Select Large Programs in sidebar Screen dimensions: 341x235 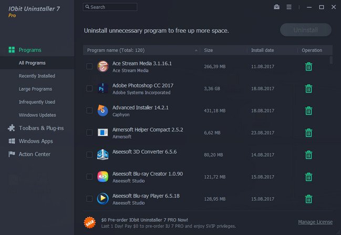coord(35,89)
